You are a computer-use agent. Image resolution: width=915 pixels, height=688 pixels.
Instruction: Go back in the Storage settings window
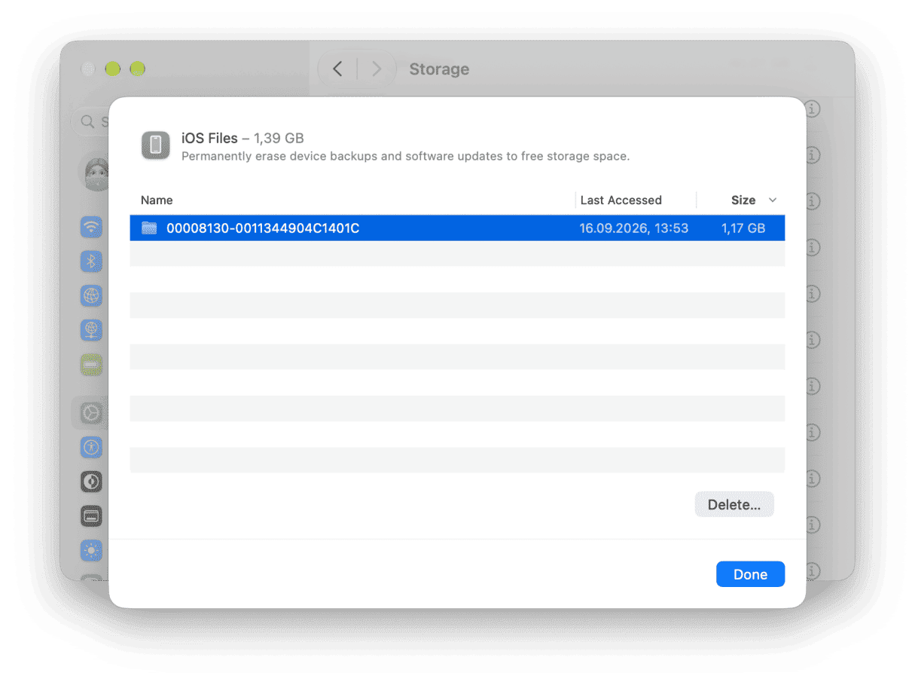[337, 69]
